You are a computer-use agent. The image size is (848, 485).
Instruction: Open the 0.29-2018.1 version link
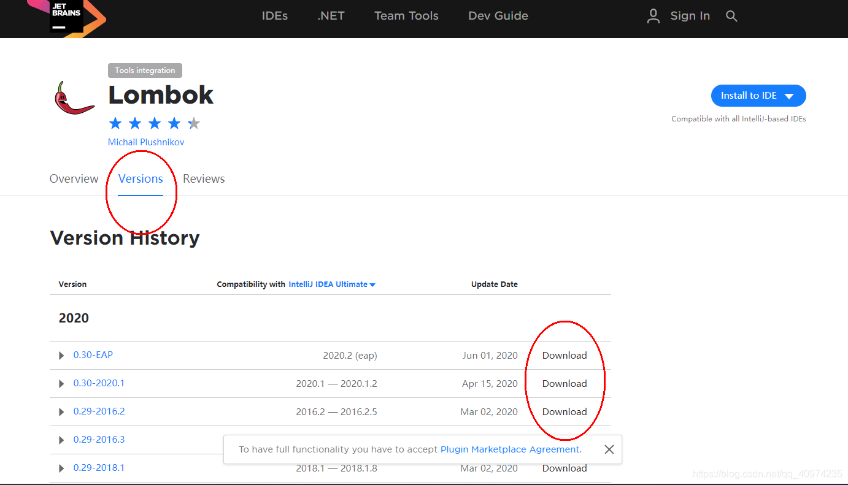coord(99,468)
